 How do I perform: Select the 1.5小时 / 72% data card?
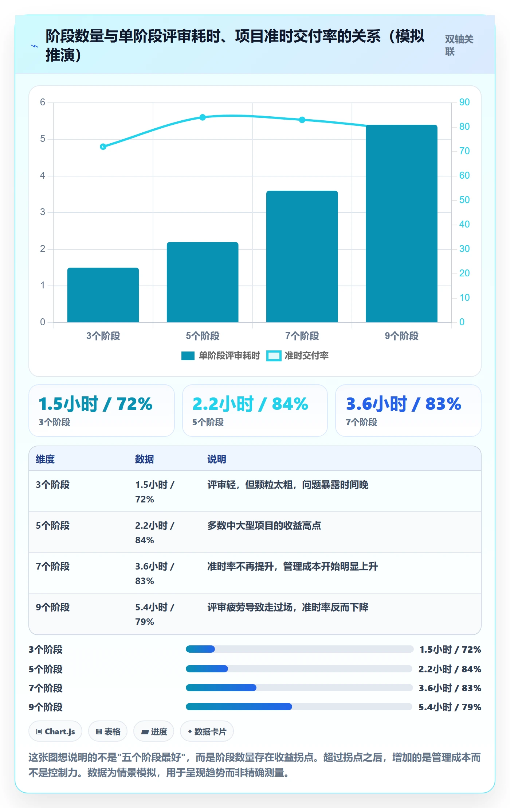click(102, 411)
